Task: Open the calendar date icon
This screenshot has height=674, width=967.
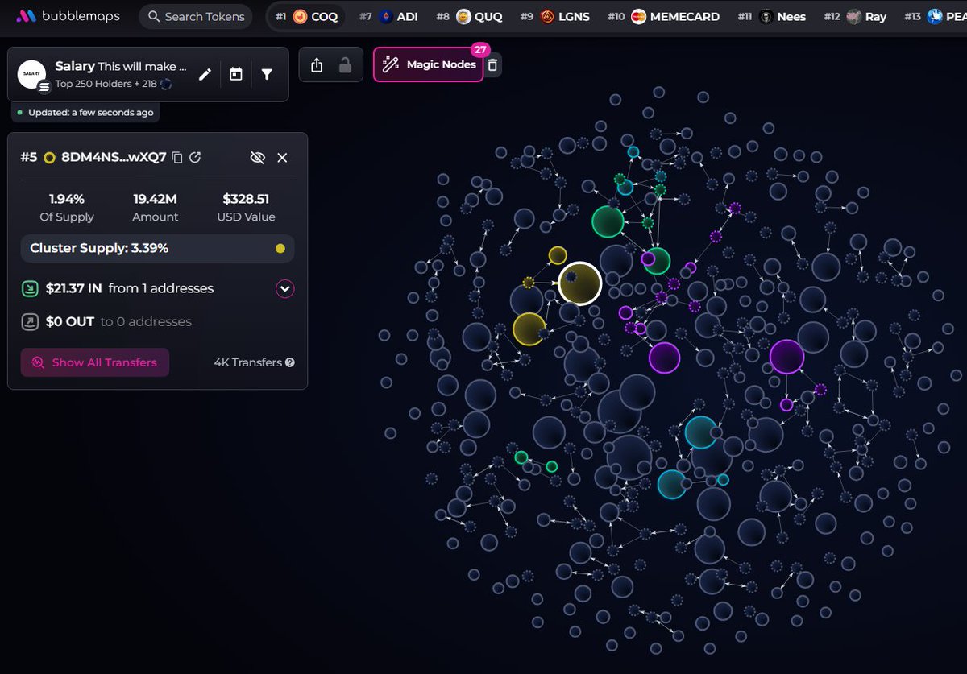Action: pos(236,74)
